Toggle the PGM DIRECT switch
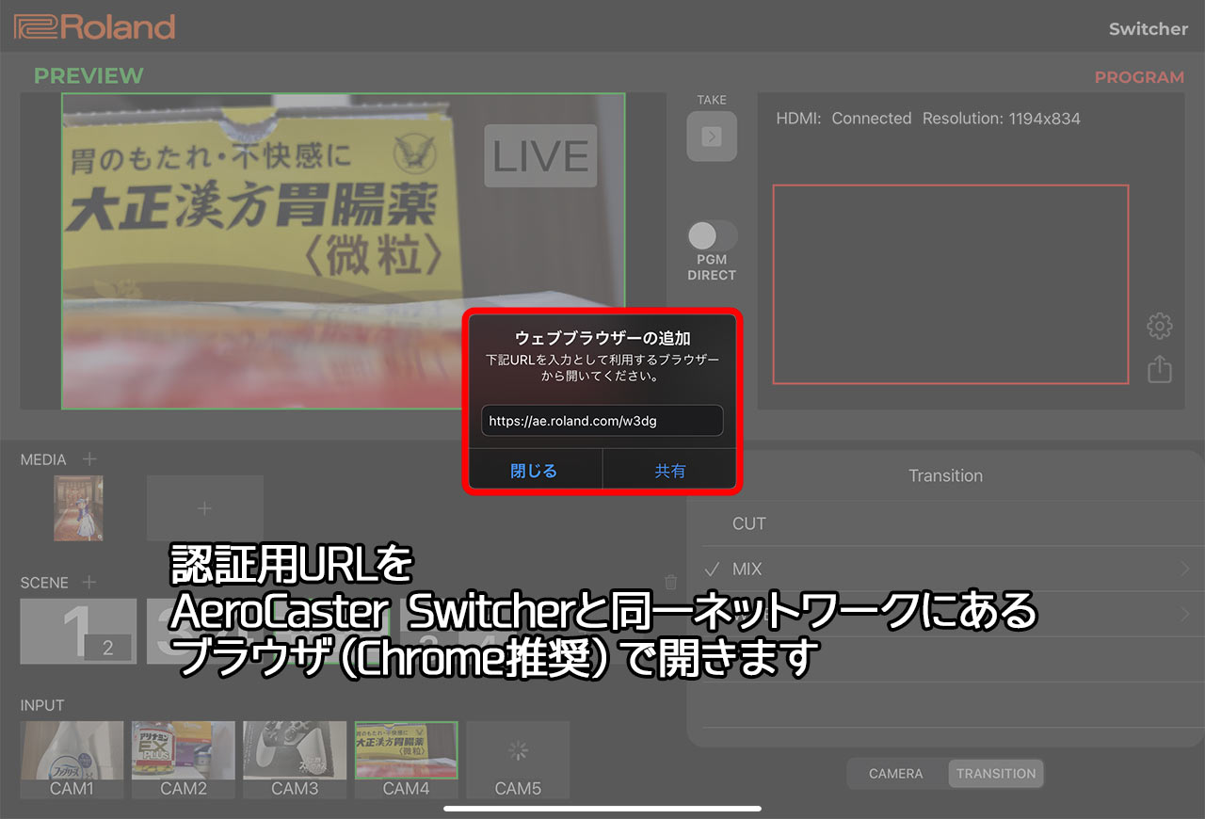The image size is (1205, 819). click(712, 235)
